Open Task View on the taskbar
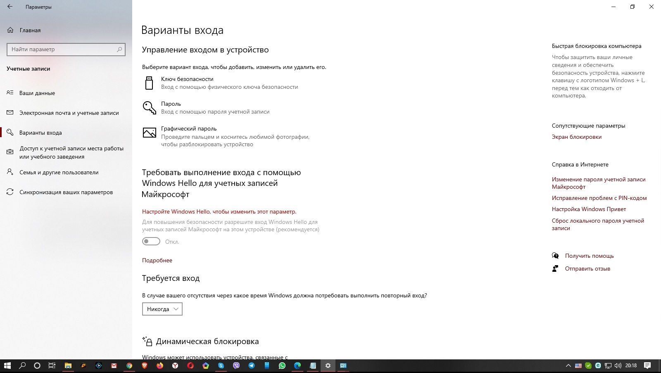661x373 pixels. click(52, 366)
